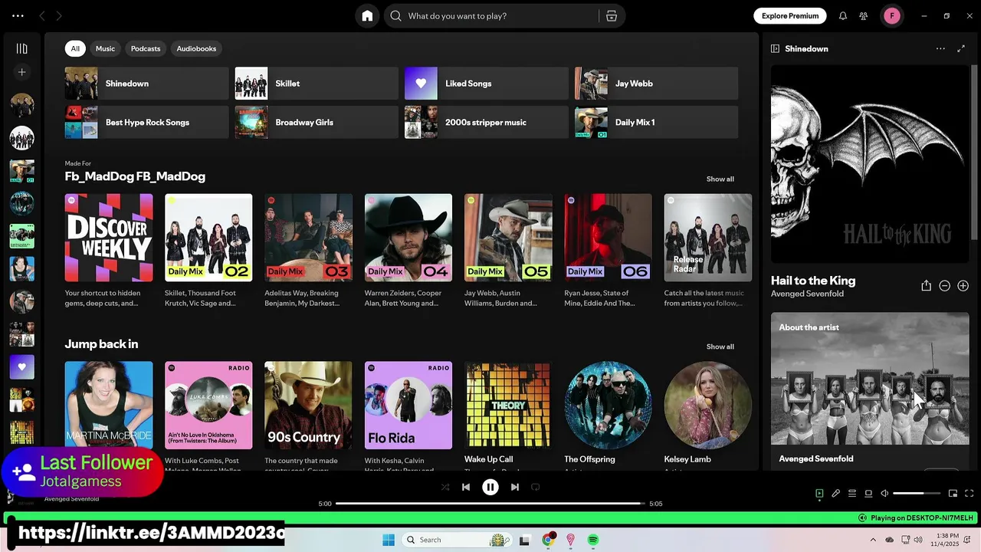Go to Spotify Home

(367, 16)
